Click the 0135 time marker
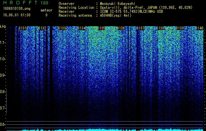Viewport: 206px width, 131px height. point(101,28)
